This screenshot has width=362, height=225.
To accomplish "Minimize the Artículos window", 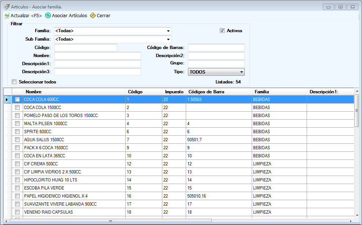I will (x=328, y=7).
